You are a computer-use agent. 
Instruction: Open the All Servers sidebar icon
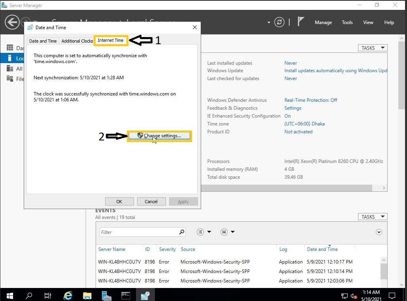click(10, 69)
